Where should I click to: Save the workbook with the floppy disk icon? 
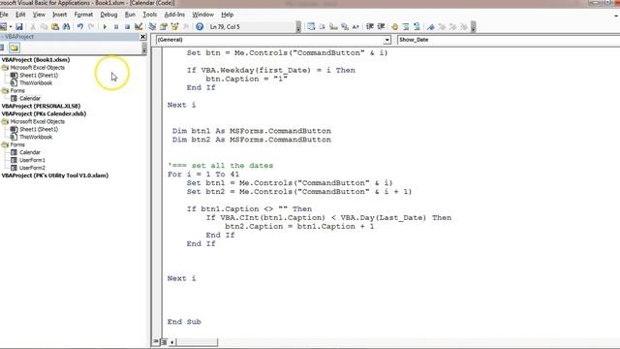point(19,26)
